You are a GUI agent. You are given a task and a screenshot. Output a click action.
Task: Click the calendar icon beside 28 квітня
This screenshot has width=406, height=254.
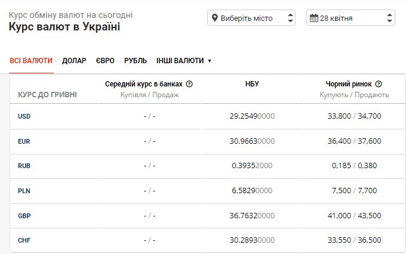click(x=313, y=18)
